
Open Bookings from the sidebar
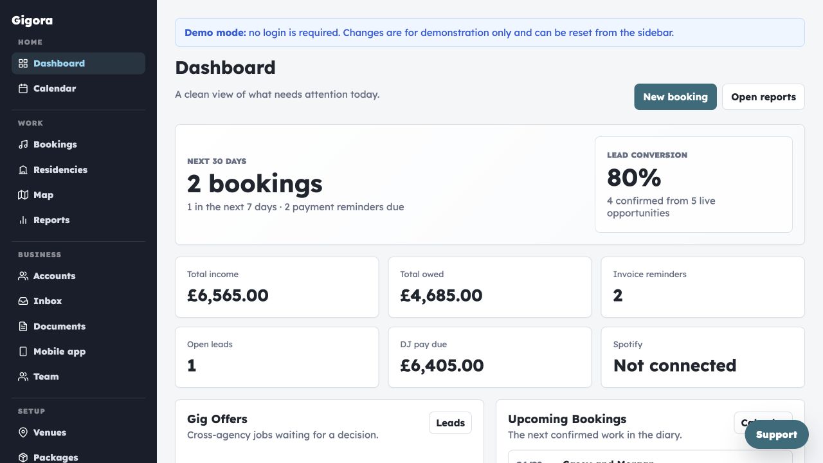tap(78, 145)
